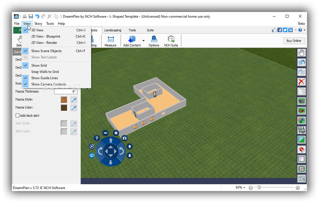Toggle the Add deck skirt checkbox

click(17, 115)
